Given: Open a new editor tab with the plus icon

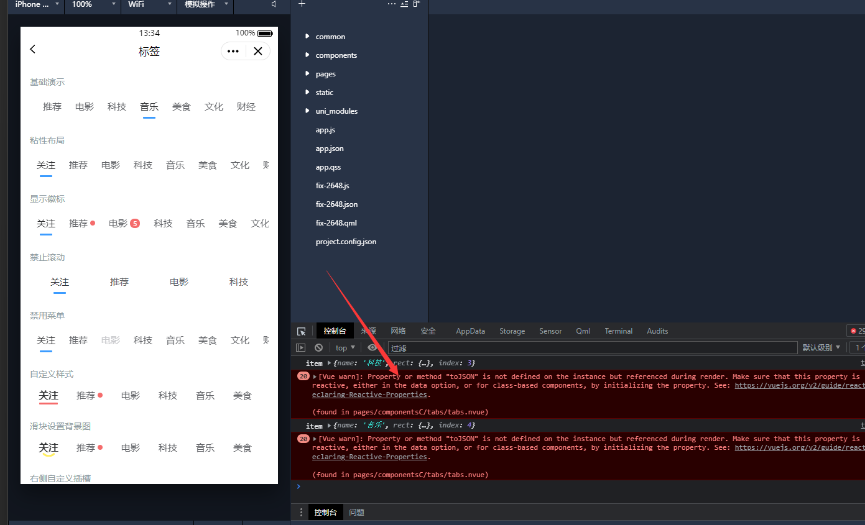Looking at the screenshot, I should click(302, 4).
